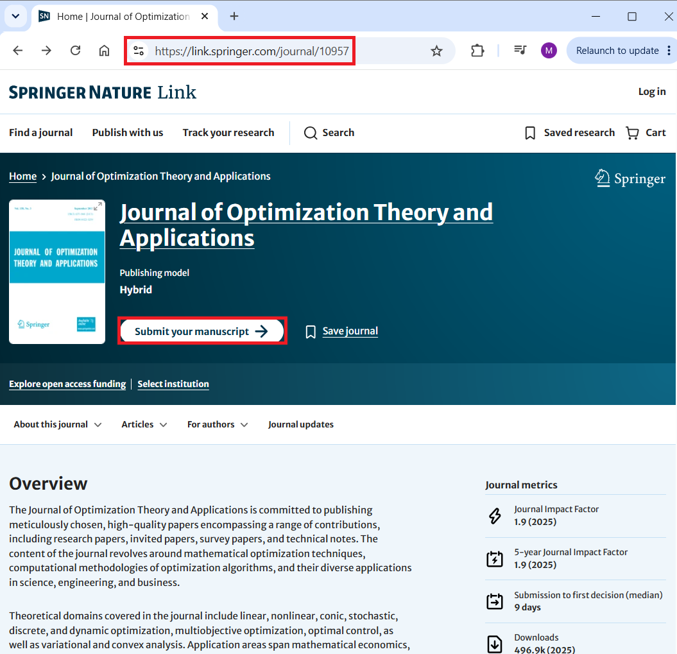
Task: Click the Saved research bookmark icon
Action: (530, 133)
